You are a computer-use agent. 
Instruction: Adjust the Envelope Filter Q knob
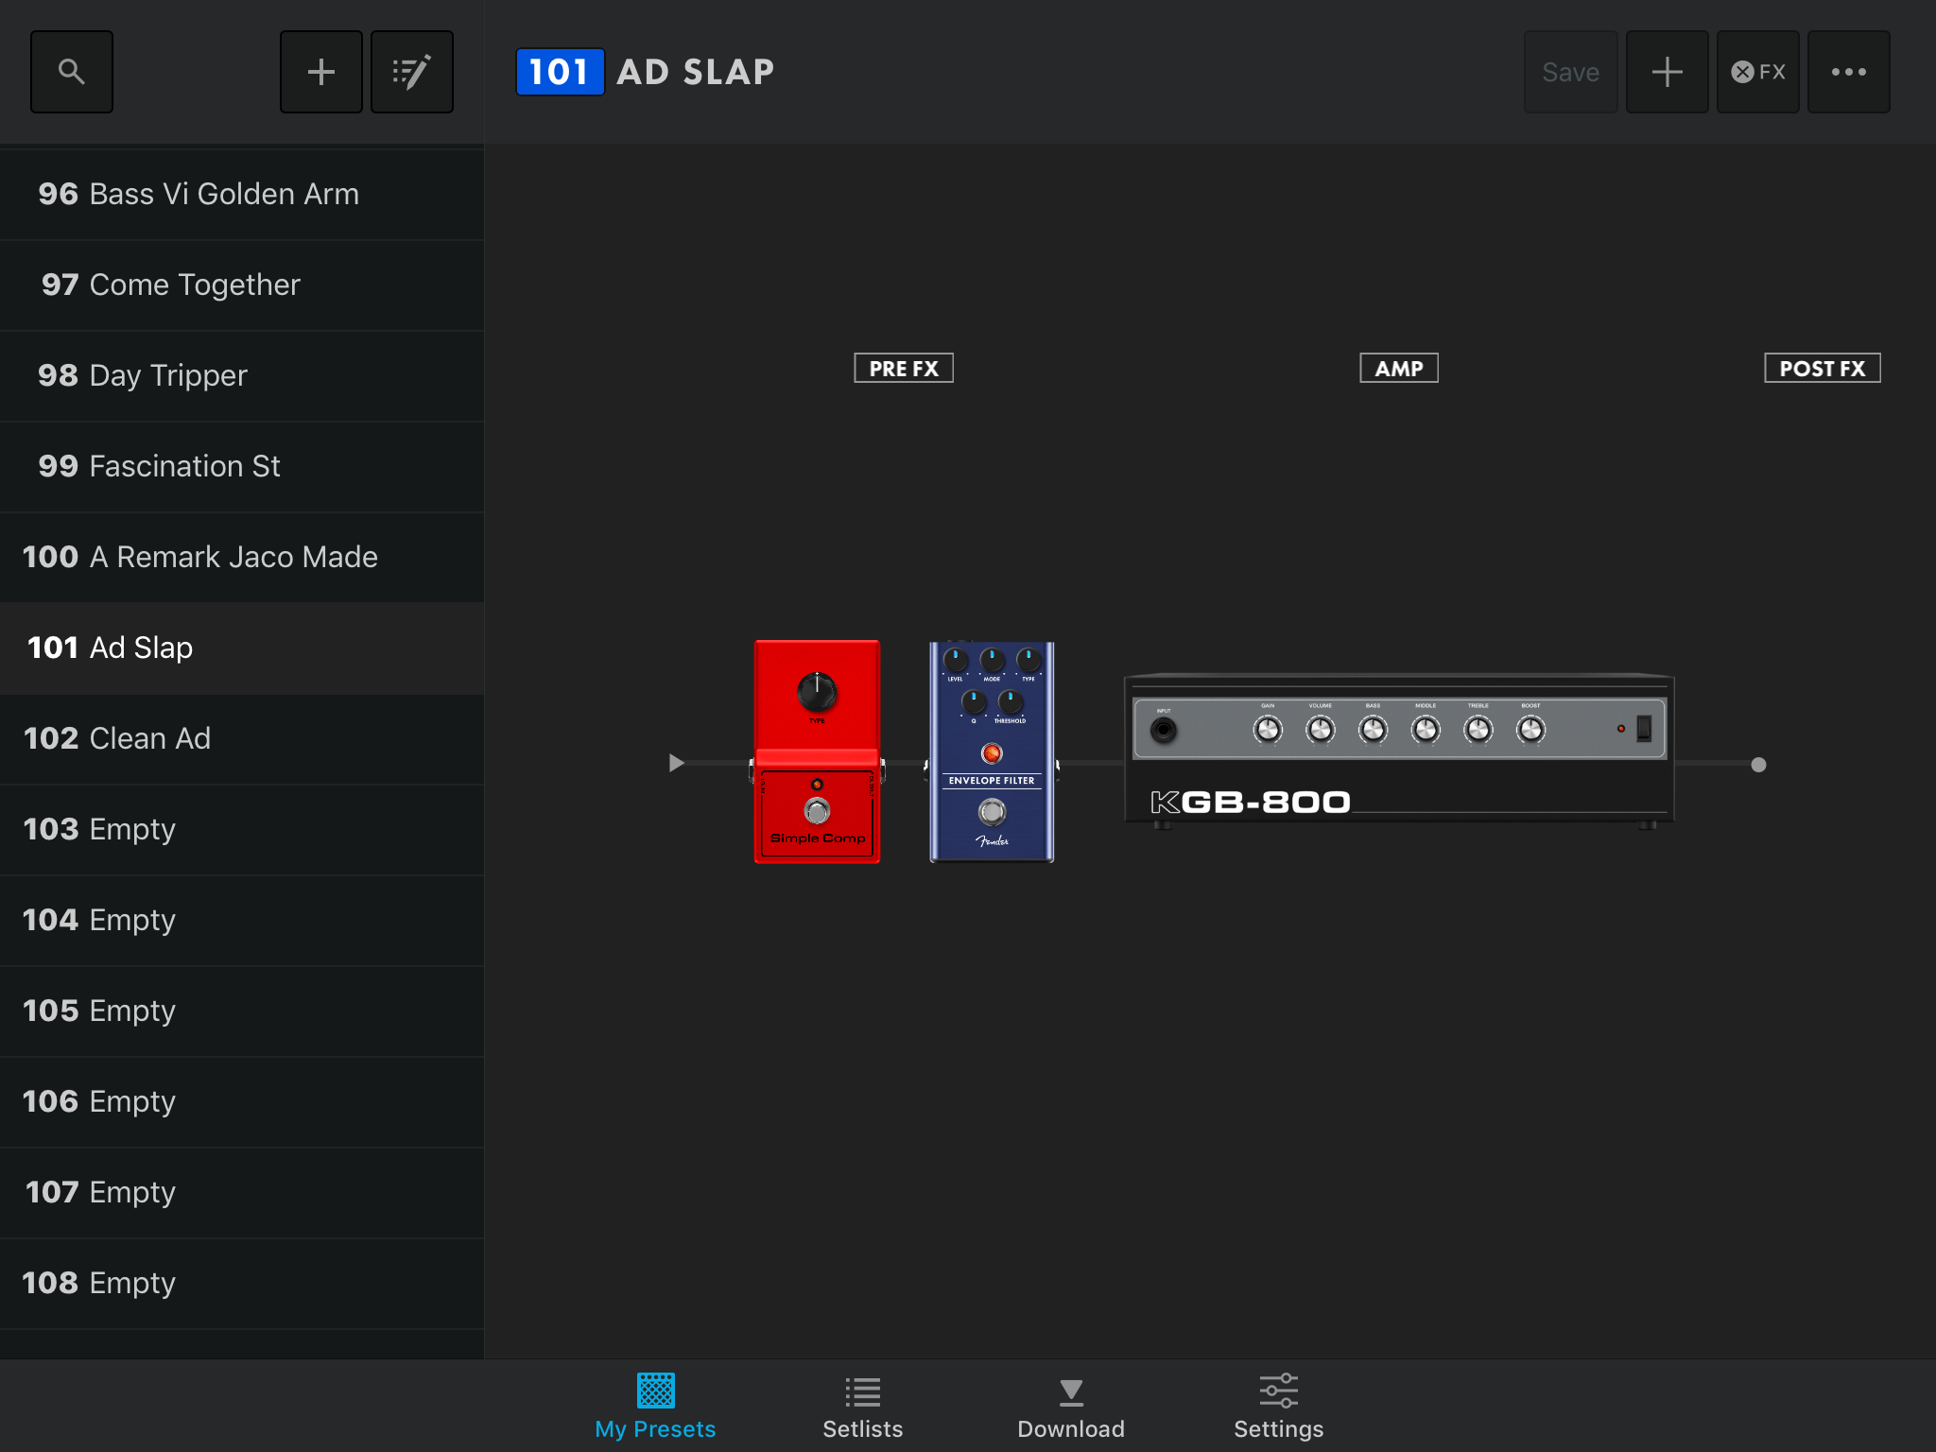pos(974,701)
